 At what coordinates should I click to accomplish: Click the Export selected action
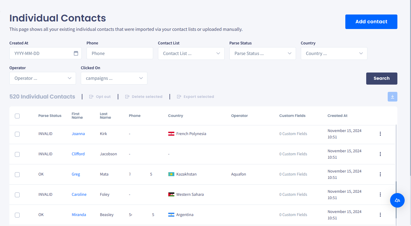[x=196, y=97]
